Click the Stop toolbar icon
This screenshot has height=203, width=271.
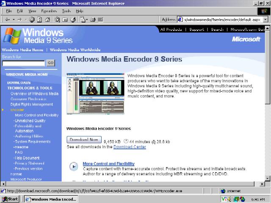tap(32, 19)
